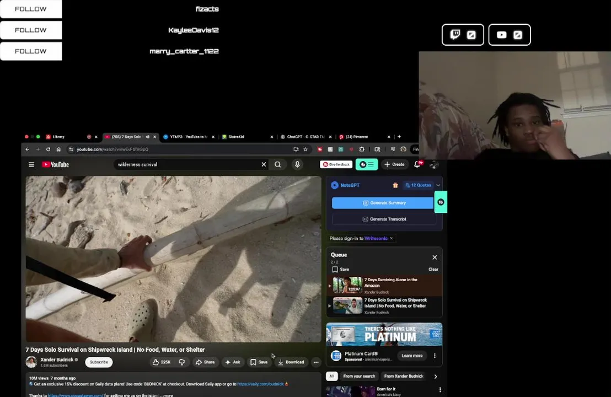Open the 12 Quotas dropdown

click(418, 185)
